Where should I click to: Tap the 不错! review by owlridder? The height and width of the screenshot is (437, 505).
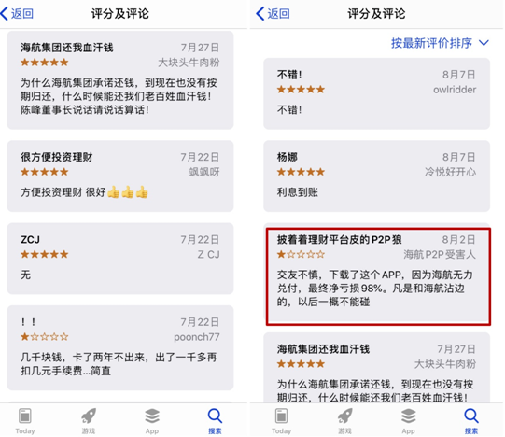[x=376, y=93]
